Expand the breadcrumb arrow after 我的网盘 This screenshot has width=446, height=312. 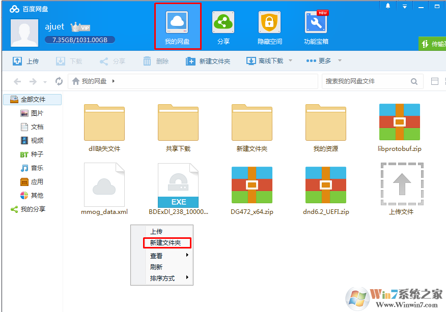[x=113, y=81]
